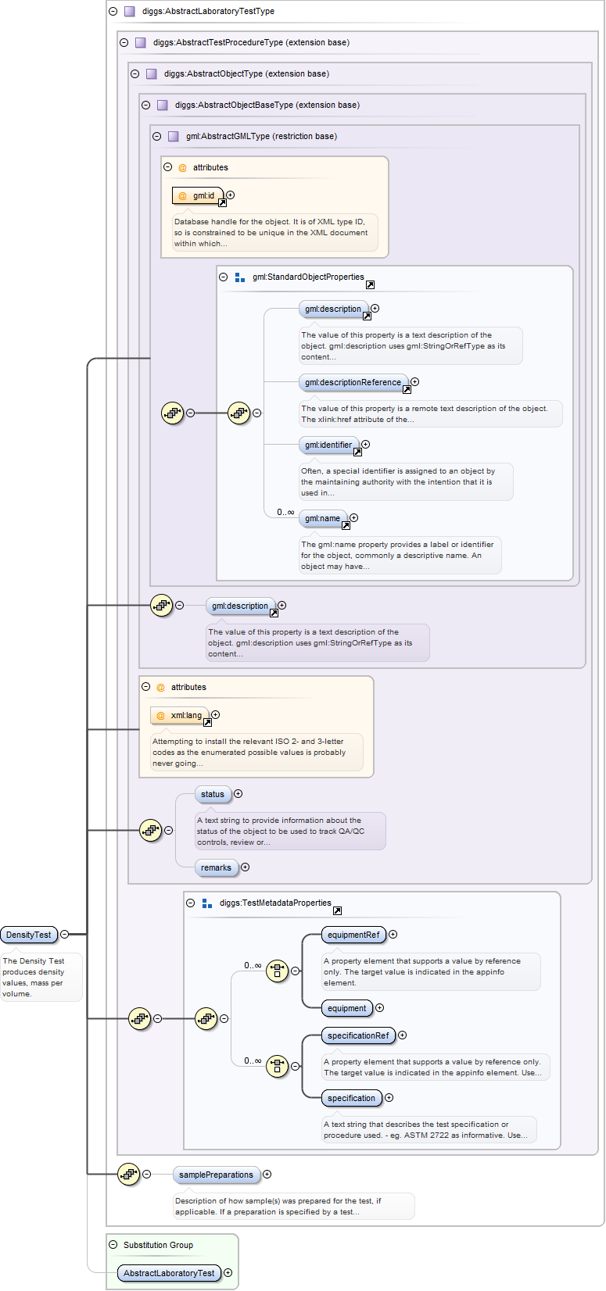Collapse the Substitution Group panel
The height and width of the screenshot is (1291, 606).
[x=113, y=1245]
